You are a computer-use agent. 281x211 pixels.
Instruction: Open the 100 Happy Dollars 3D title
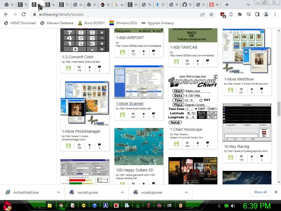coord(134,170)
